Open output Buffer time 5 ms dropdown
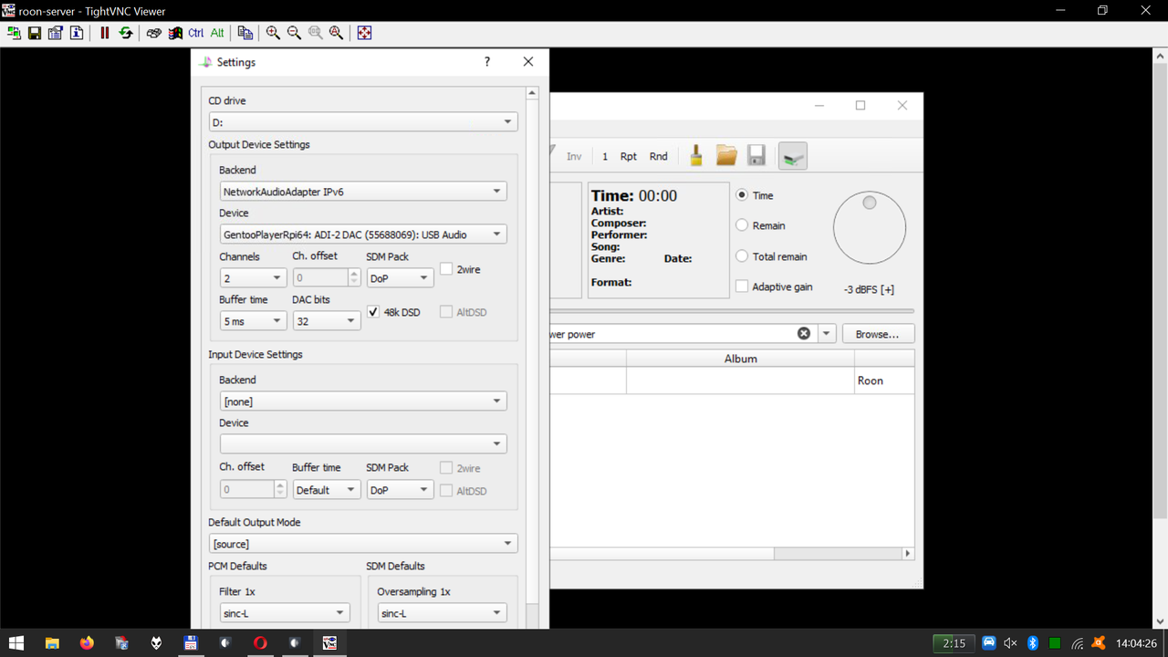This screenshot has width=1168, height=657. coord(253,321)
